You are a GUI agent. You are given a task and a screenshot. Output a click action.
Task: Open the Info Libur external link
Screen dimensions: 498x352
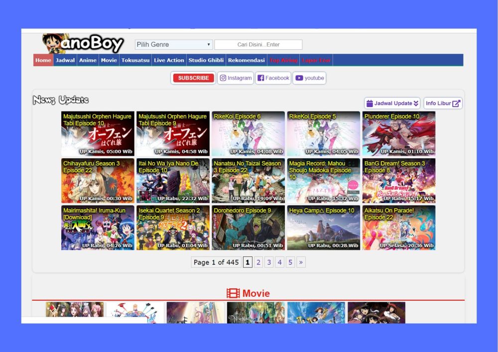(443, 104)
